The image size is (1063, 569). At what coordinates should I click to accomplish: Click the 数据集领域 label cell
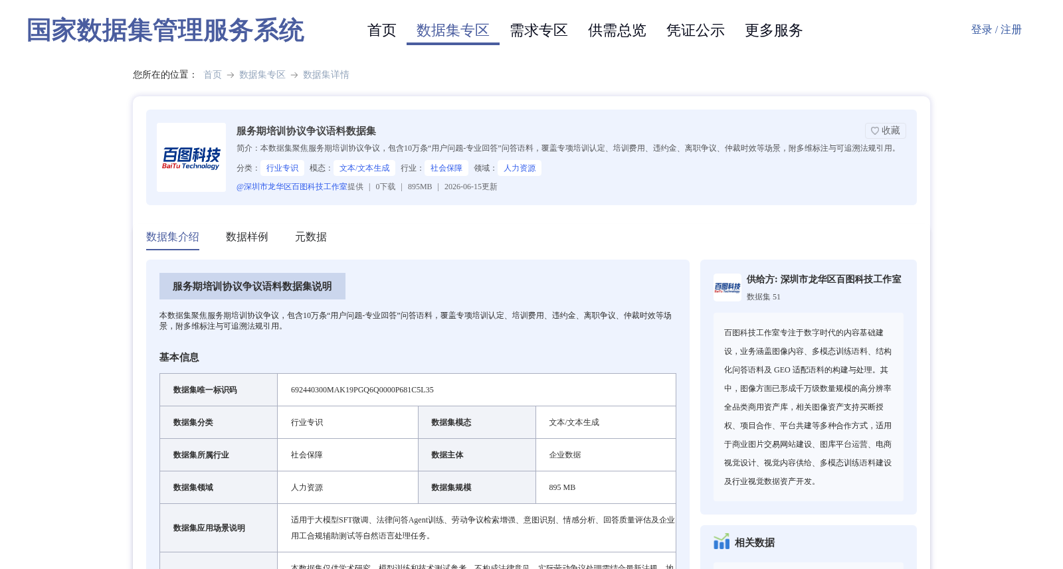219,487
